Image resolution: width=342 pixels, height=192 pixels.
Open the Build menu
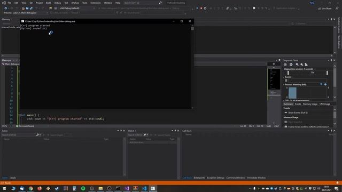point(49,3)
